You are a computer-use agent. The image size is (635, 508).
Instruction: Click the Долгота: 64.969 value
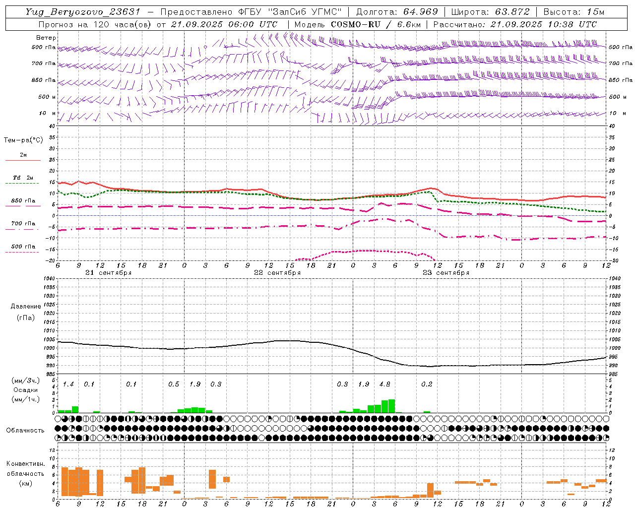(397, 12)
